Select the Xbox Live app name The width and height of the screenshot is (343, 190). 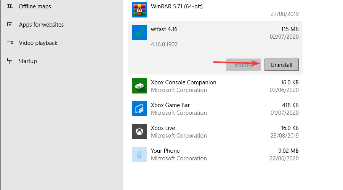tap(163, 128)
